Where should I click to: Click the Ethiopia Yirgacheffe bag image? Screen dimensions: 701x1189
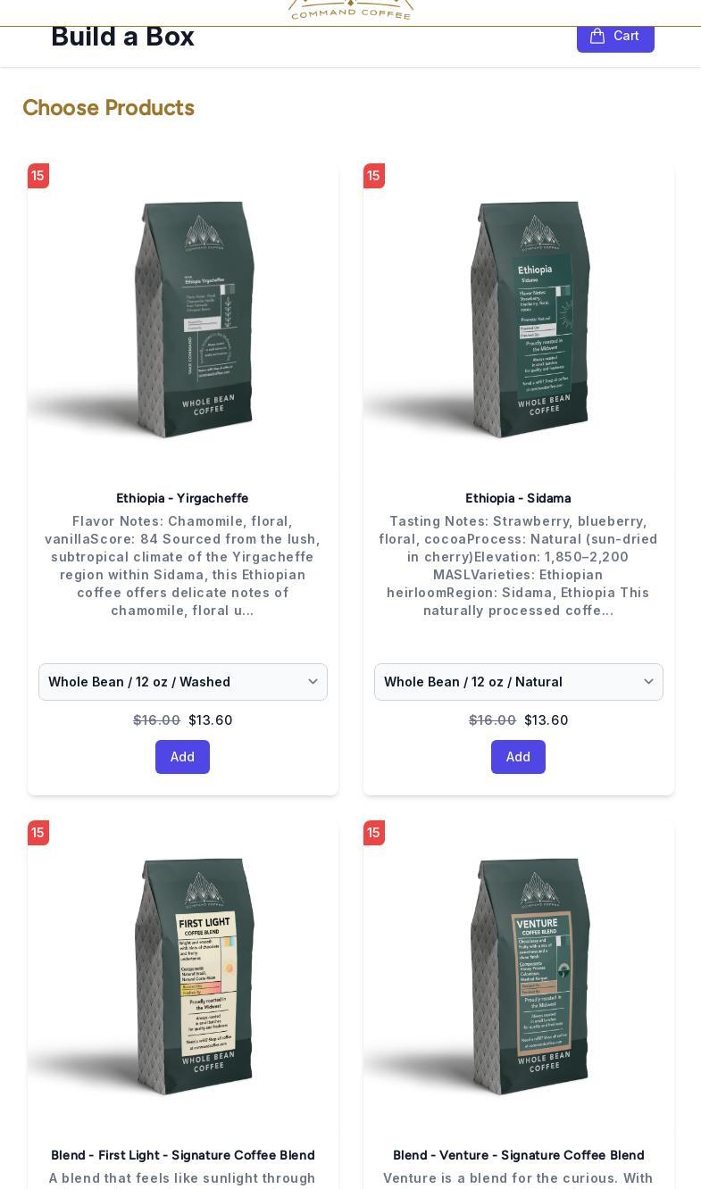[x=183, y=319]
